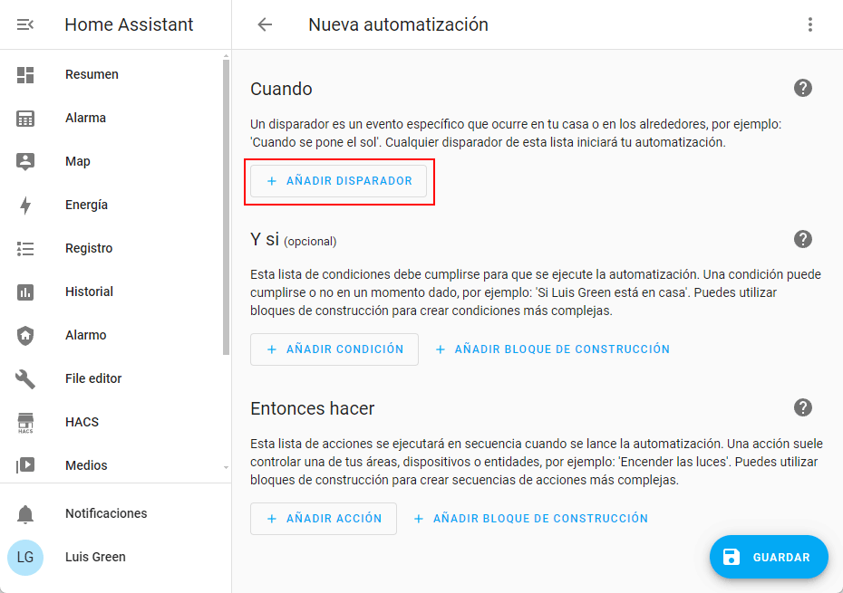Open help for the Y si section
Viewport: 843px width, 593px height.
[x=802, y=239]
